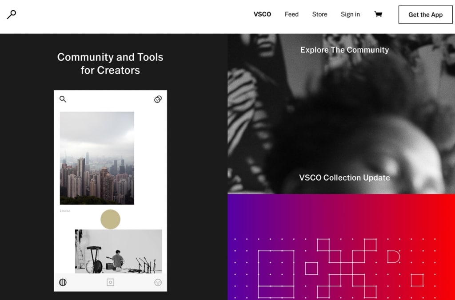Tap the striped circle feed icon in mockup
Image resolution: width=455 pixels, height=300 pixels.
tap(63, 282)
